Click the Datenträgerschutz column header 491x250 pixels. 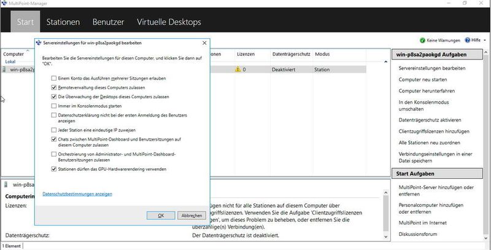[x=291, y=54]
